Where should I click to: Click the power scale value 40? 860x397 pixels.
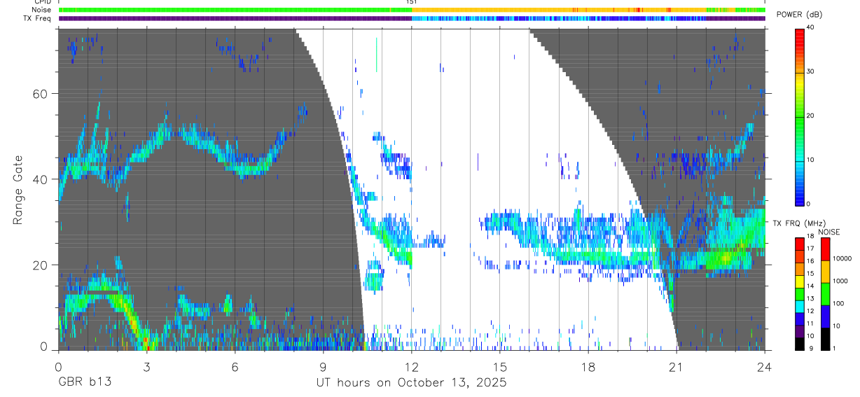(x=811, y=28)
